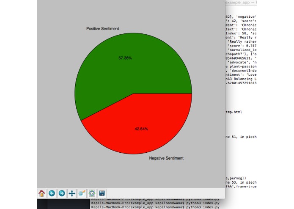
Task: Activate the Pan axes cross-arrow tool
Action: pos(72,193)
